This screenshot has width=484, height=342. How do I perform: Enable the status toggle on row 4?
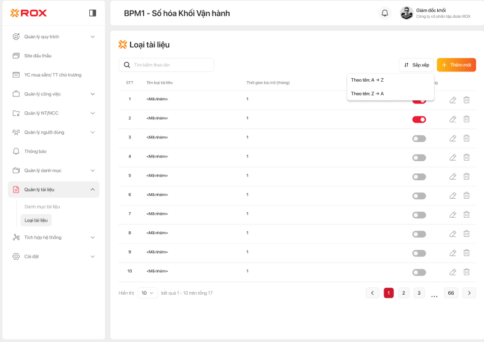tap(419, 157)
